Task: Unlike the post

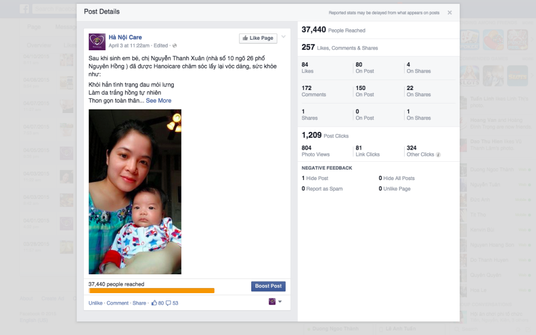Action: pos(95,303)
